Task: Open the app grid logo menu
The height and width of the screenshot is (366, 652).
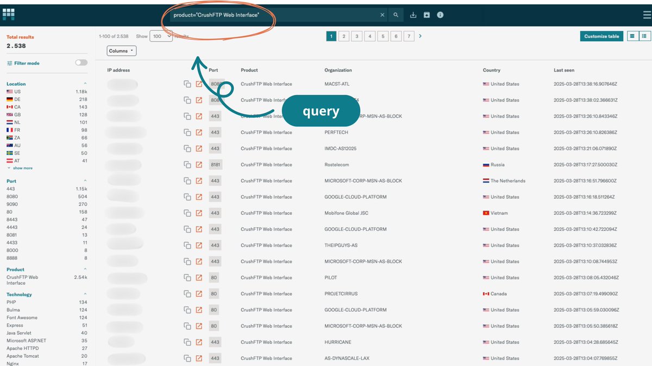Action: coord(9,15)
